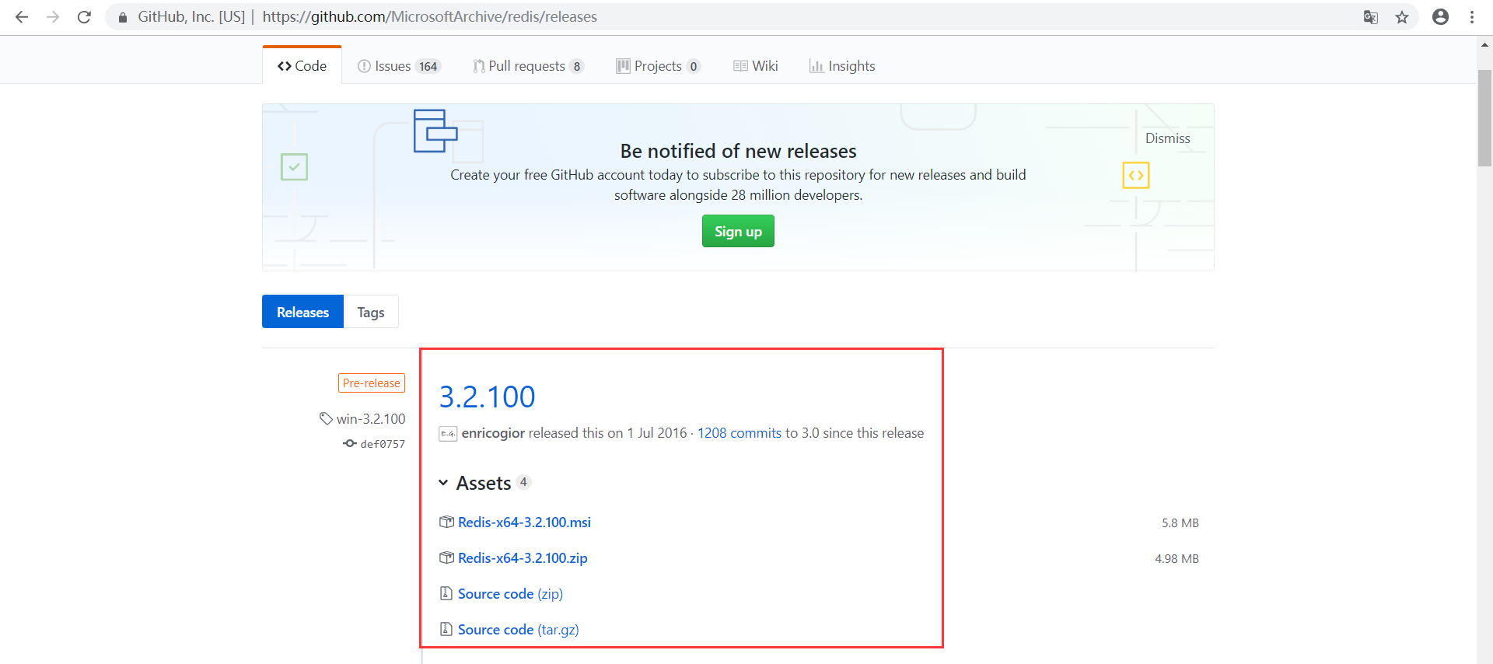Download Redis-x64-3.2.100.zip
Viewport: 1493px width, 664px height.
click(x=523, y=558)
